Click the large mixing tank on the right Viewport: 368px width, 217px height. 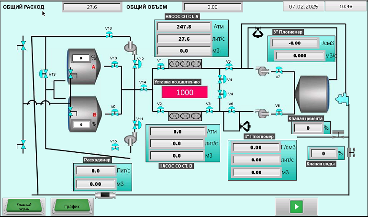click(313, 91)
